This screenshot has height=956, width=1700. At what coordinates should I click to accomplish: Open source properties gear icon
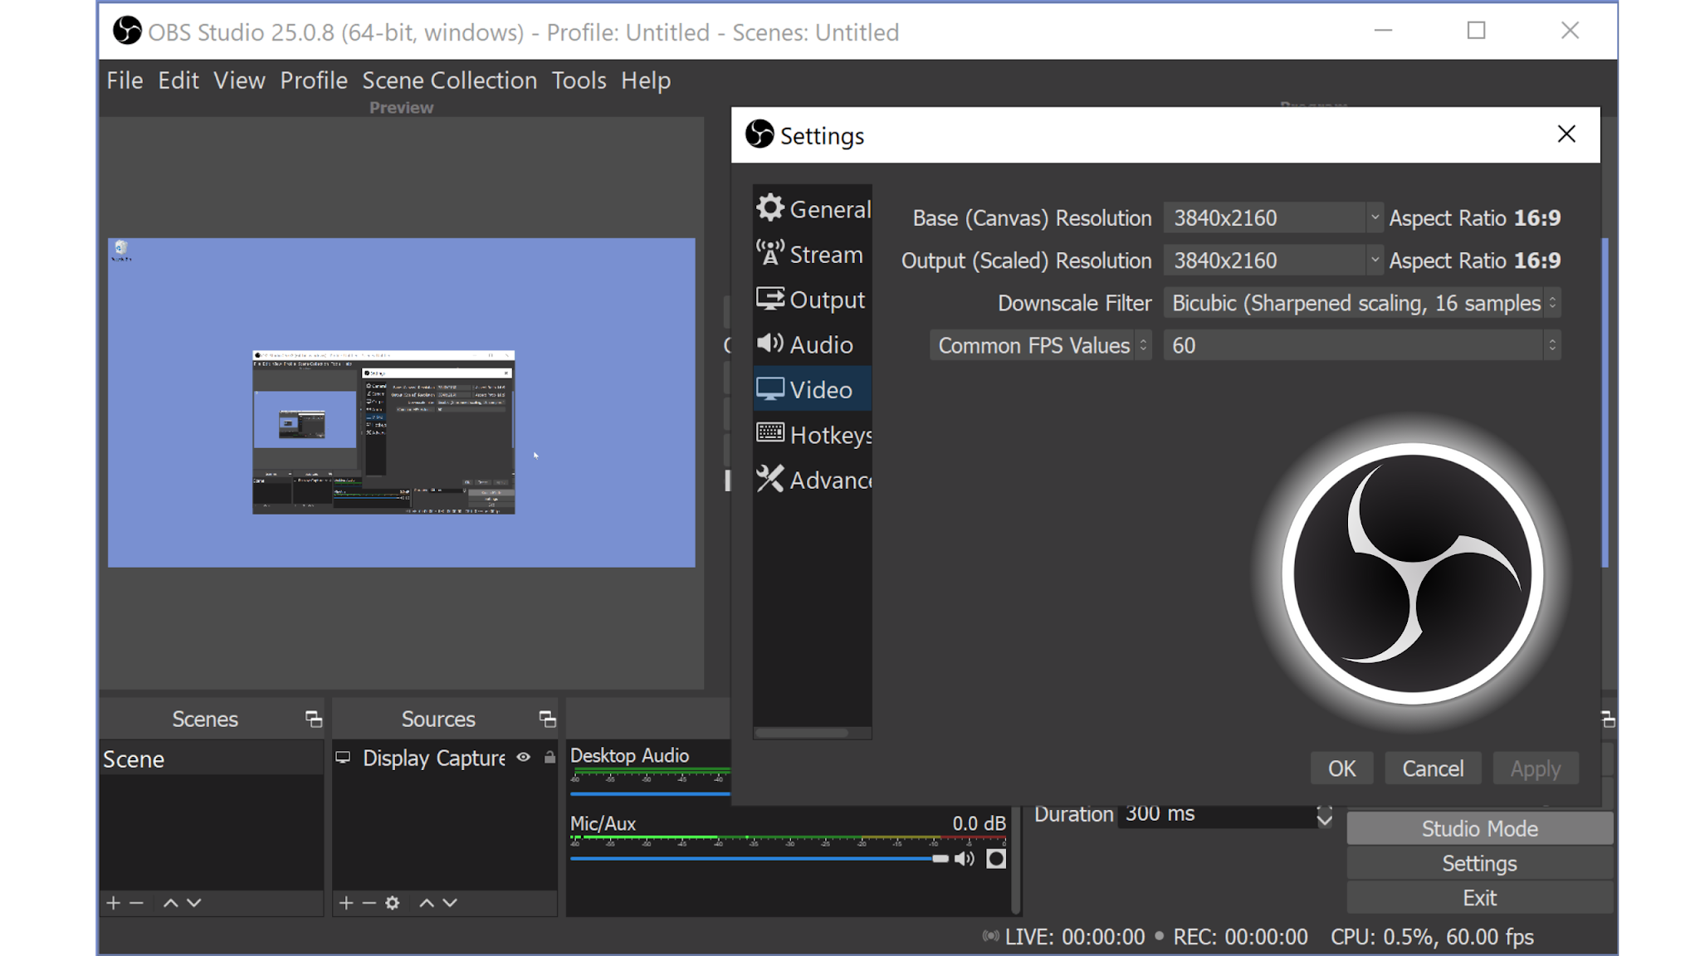[393, 903]
